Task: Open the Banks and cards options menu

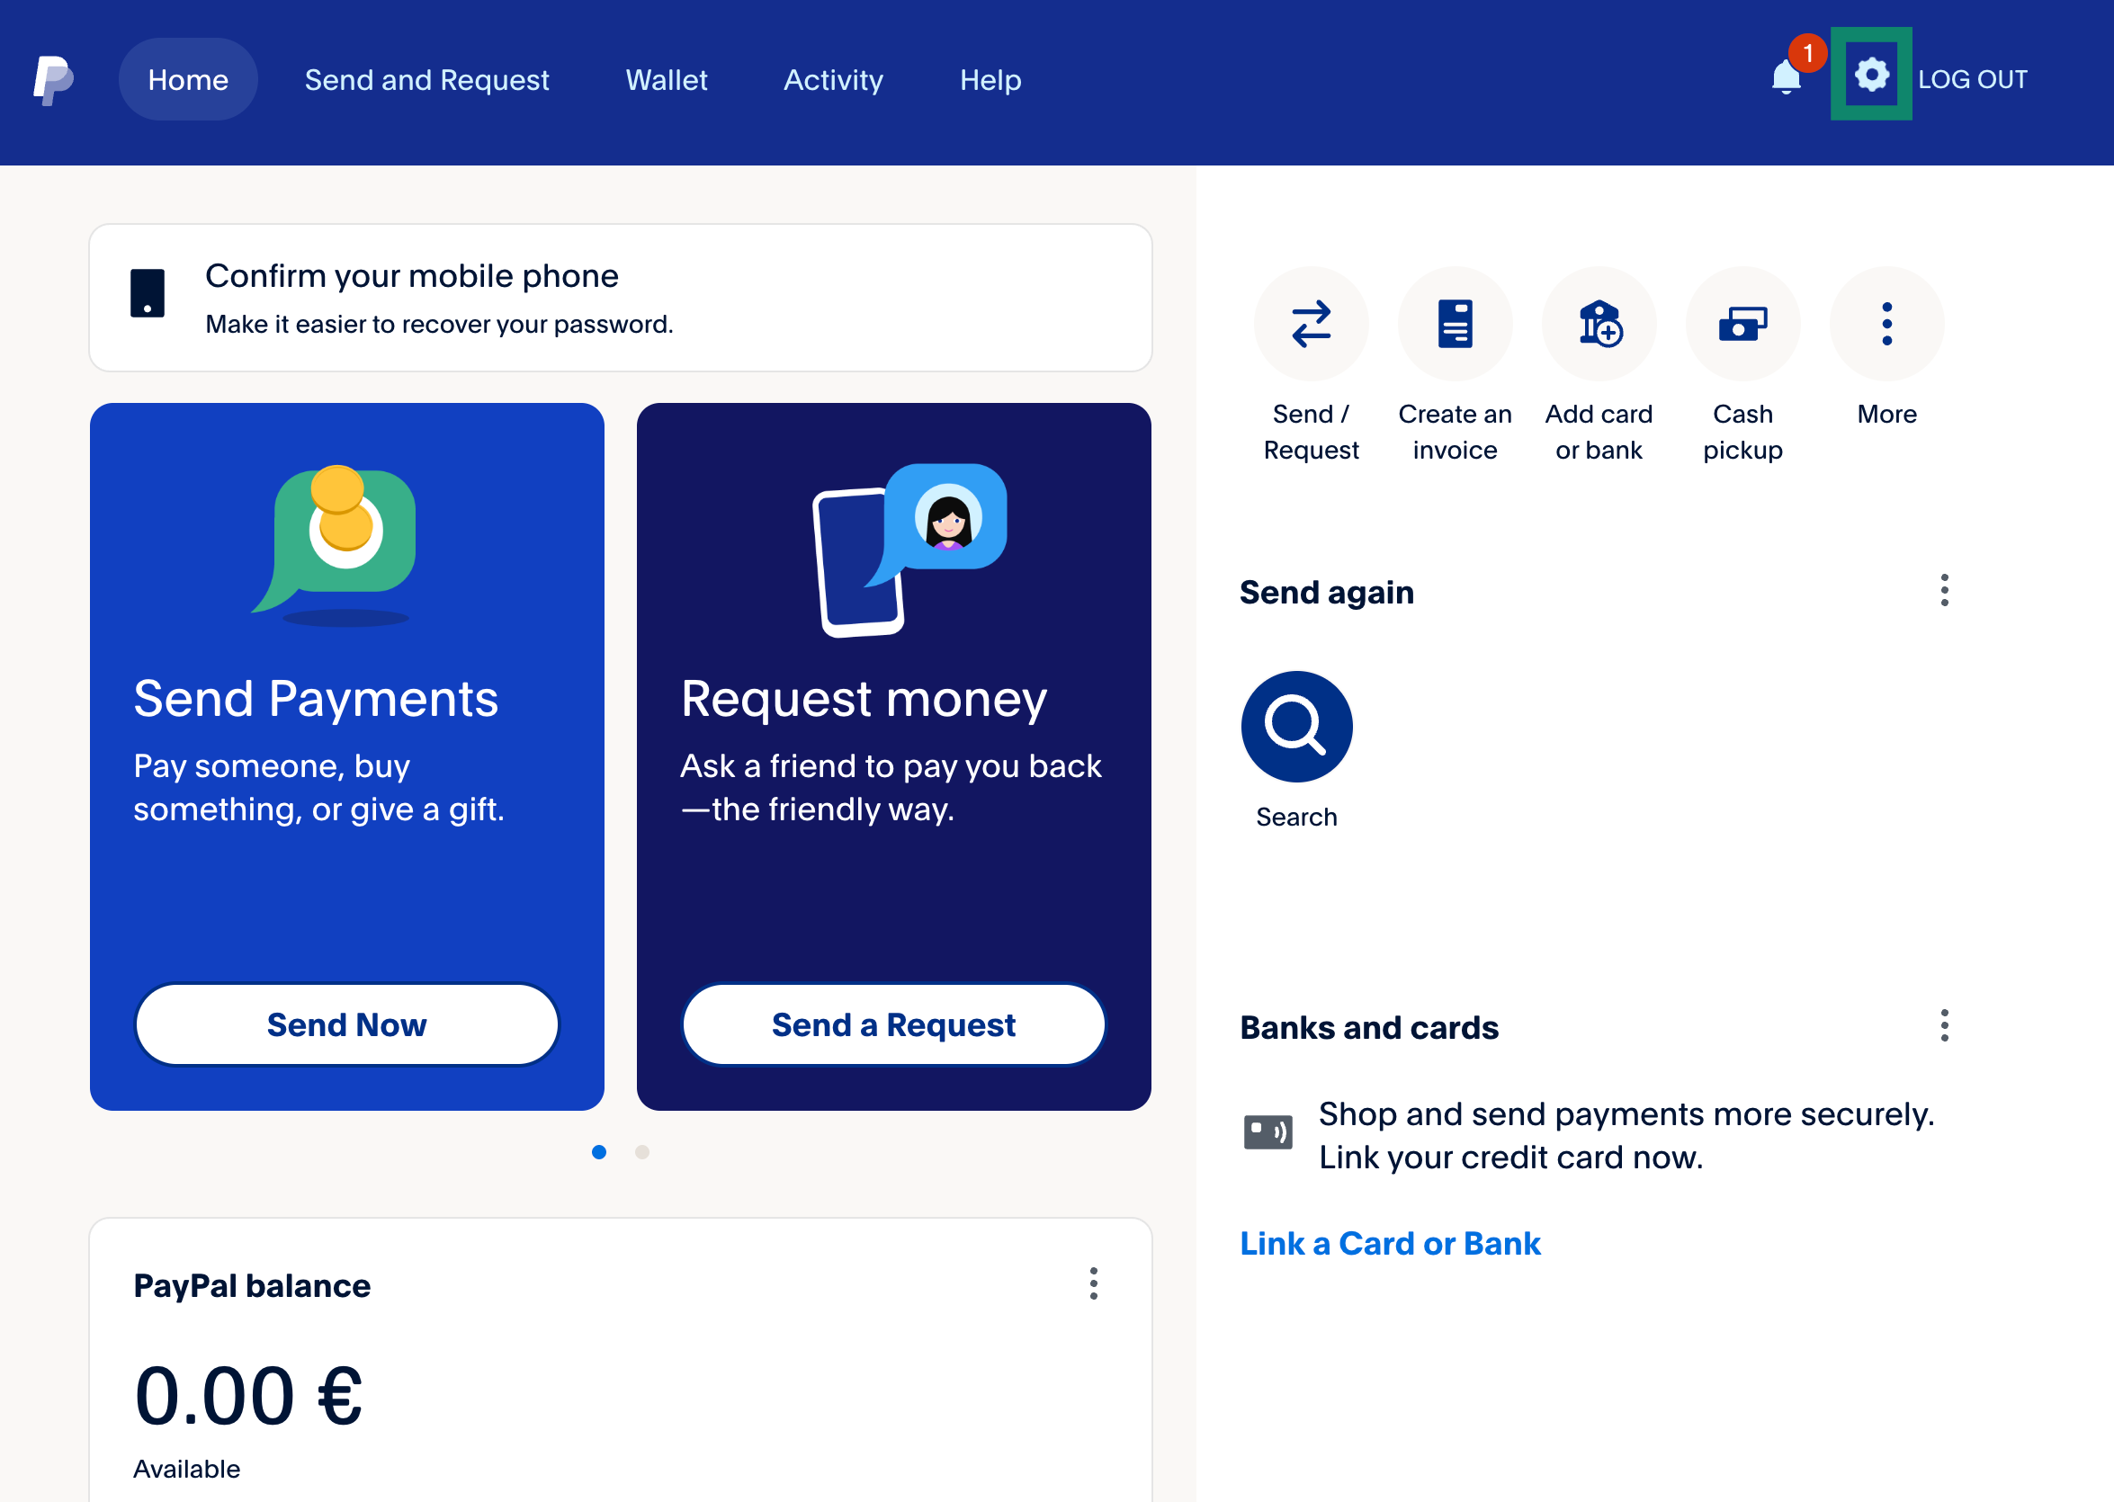Action: coord(1944,1024)
